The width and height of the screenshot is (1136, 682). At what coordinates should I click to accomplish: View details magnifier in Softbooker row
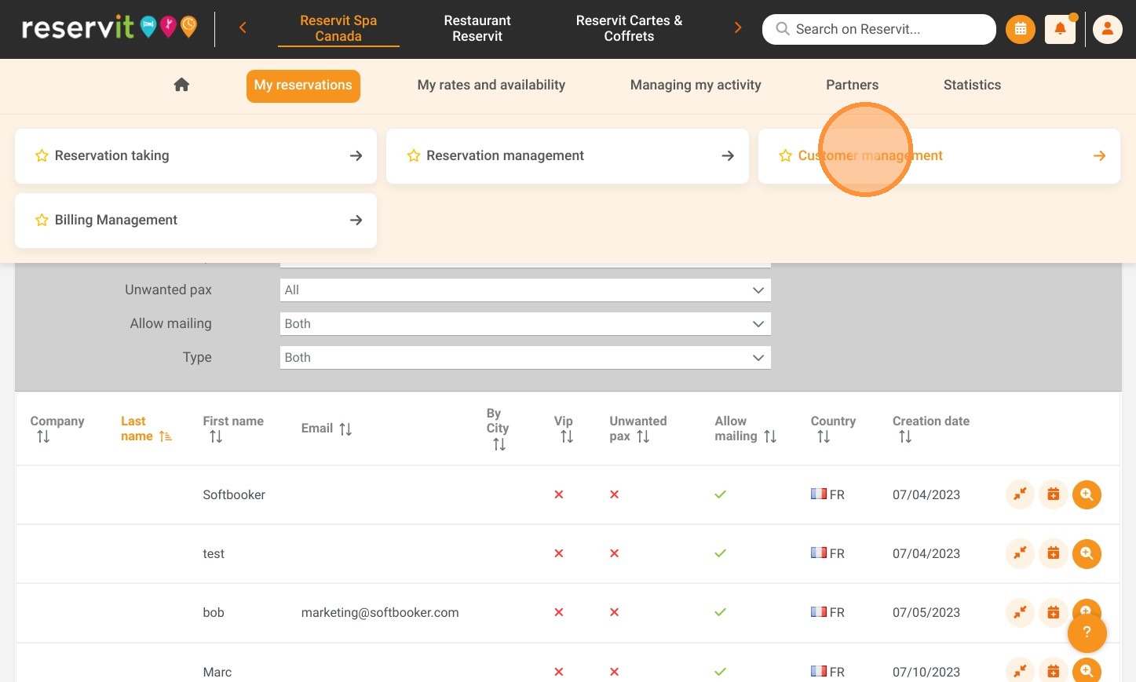(1087, 494)
